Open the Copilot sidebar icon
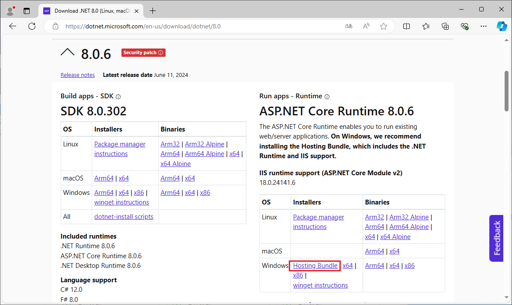This screenshot has height=305, width=512. click(x=502, y=26)
